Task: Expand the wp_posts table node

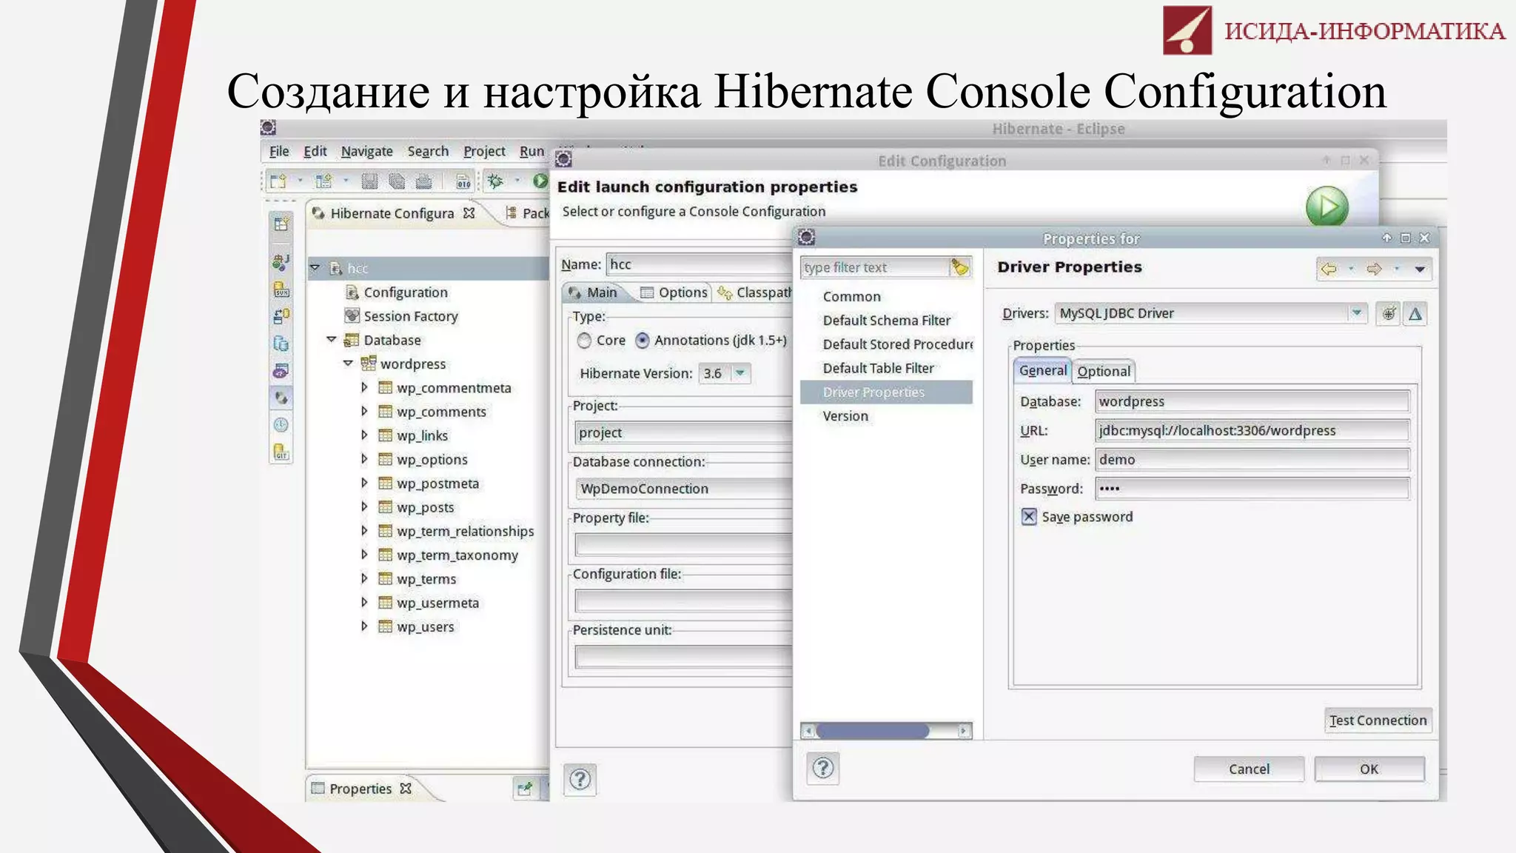Action: pyautogui.click(x=364, y=506)
